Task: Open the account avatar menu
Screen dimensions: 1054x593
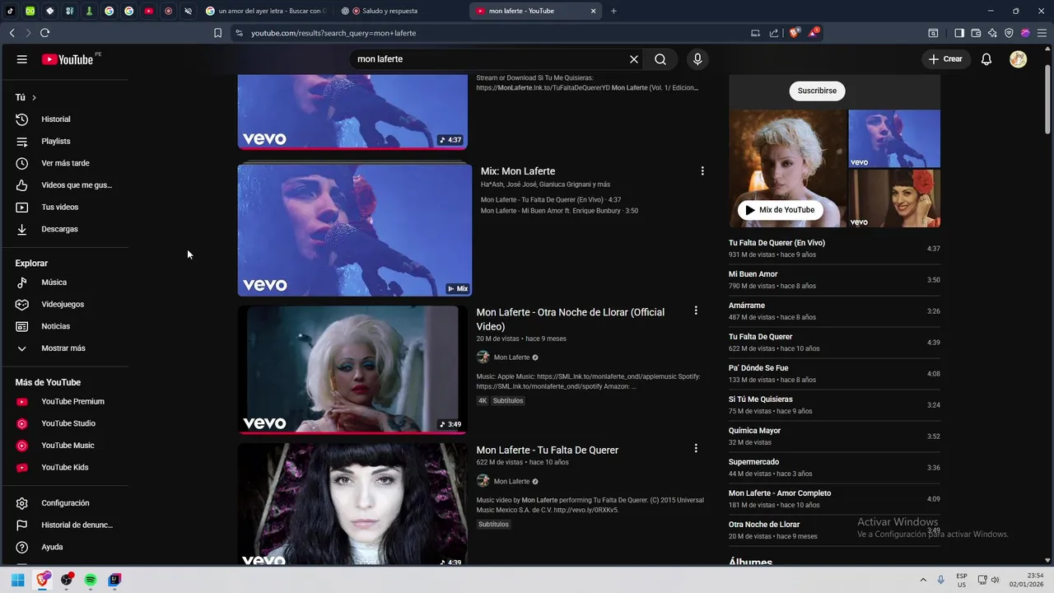Action: [1019, 59]
